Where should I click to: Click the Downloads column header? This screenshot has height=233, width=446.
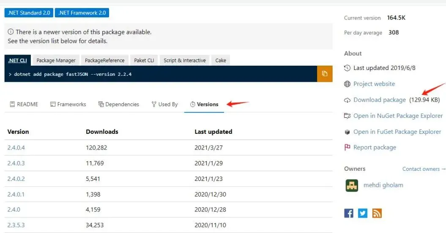[x=102, y=132]
